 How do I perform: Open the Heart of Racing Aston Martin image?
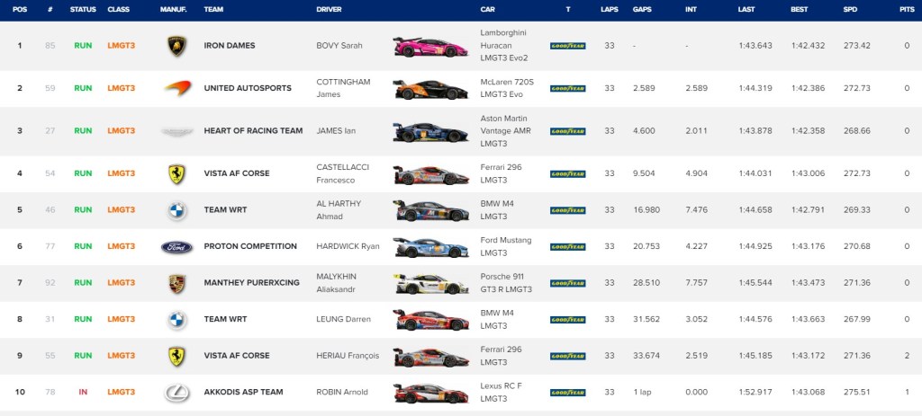(x=431, y=133)
